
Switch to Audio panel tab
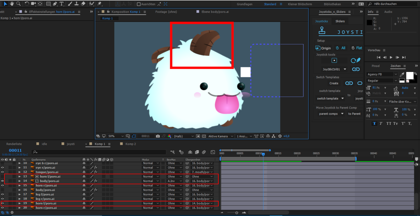click(388, 12)
